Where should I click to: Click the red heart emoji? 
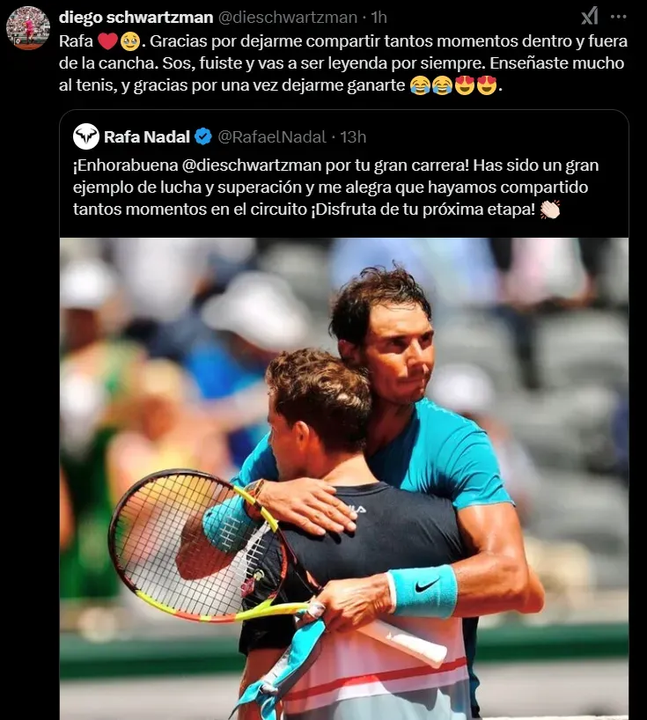point(108,41)
